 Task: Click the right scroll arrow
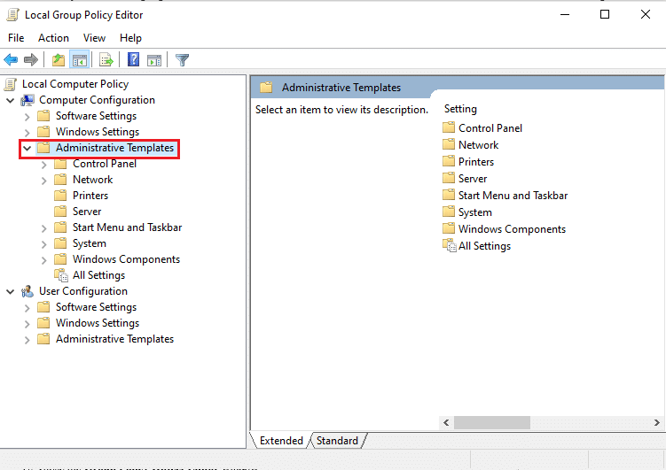656,422
